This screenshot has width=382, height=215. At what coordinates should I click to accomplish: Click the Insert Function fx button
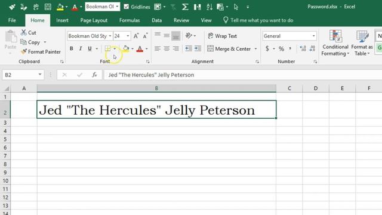pyautogui.click(x=94, y=75)
